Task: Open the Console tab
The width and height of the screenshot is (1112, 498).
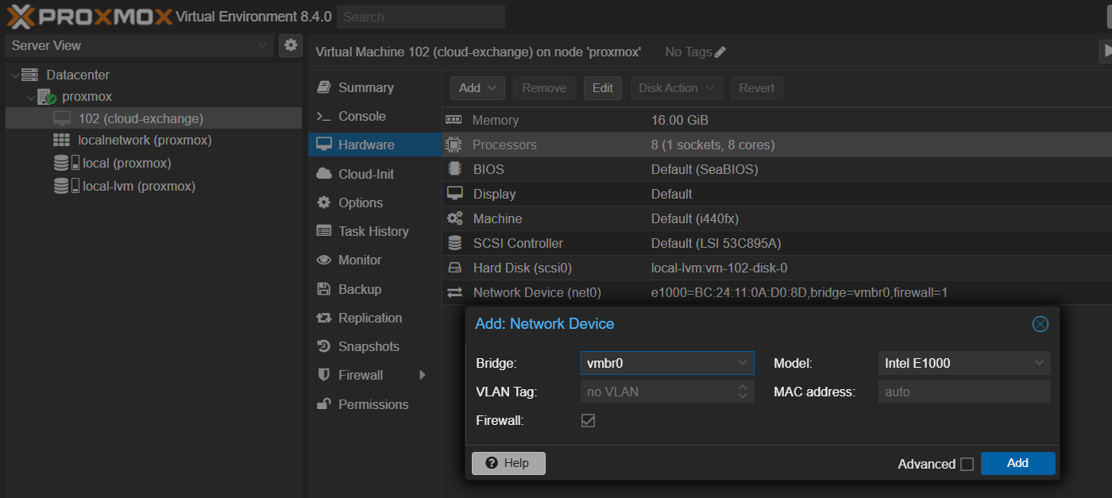Action: [x=374, y=116]
